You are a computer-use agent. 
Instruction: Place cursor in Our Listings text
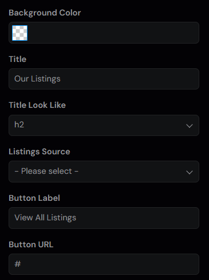[37, 79]
